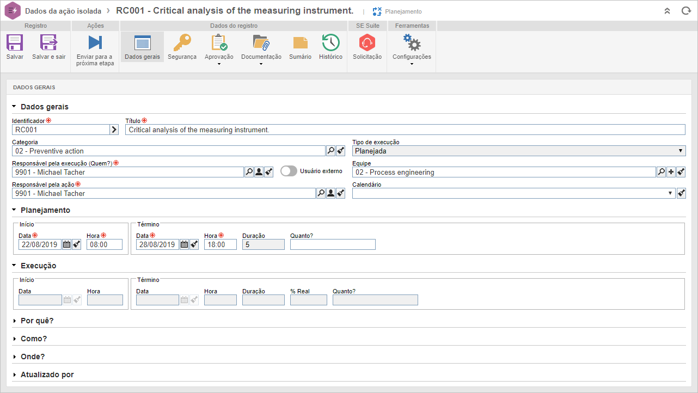Add a new Equipe with plus icon
The width and height of the screenshot is (698, 393).
671,172
